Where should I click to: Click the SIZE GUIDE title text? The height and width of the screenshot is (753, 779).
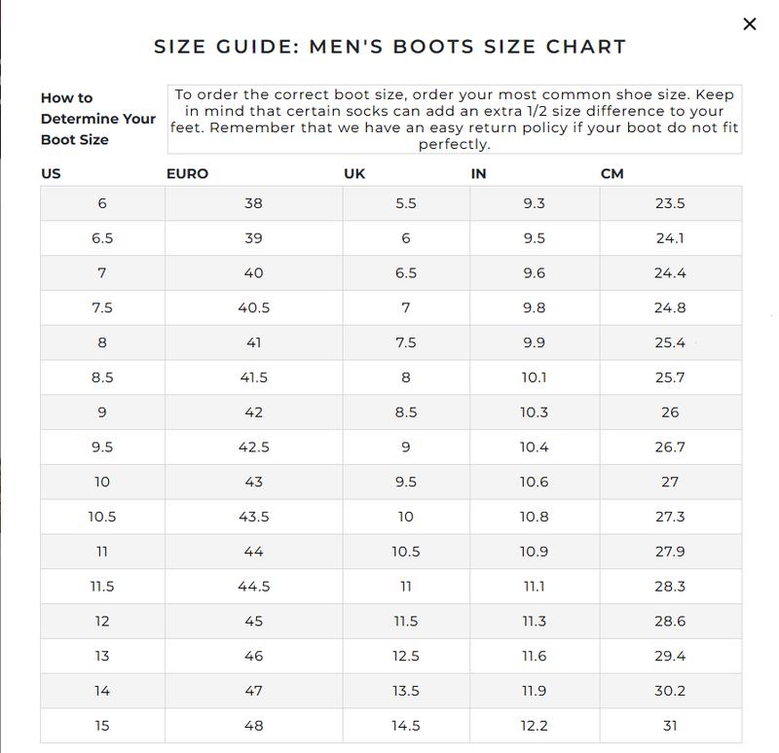(x=389, y=45)
